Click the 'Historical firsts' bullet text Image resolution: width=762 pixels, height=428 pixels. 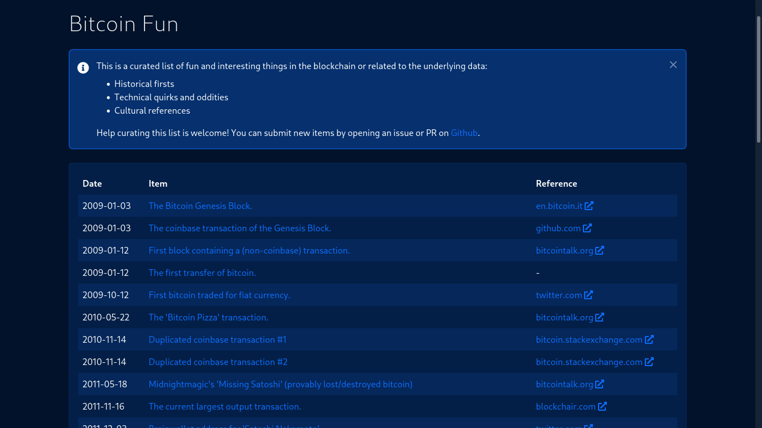[x=144, y=84]
